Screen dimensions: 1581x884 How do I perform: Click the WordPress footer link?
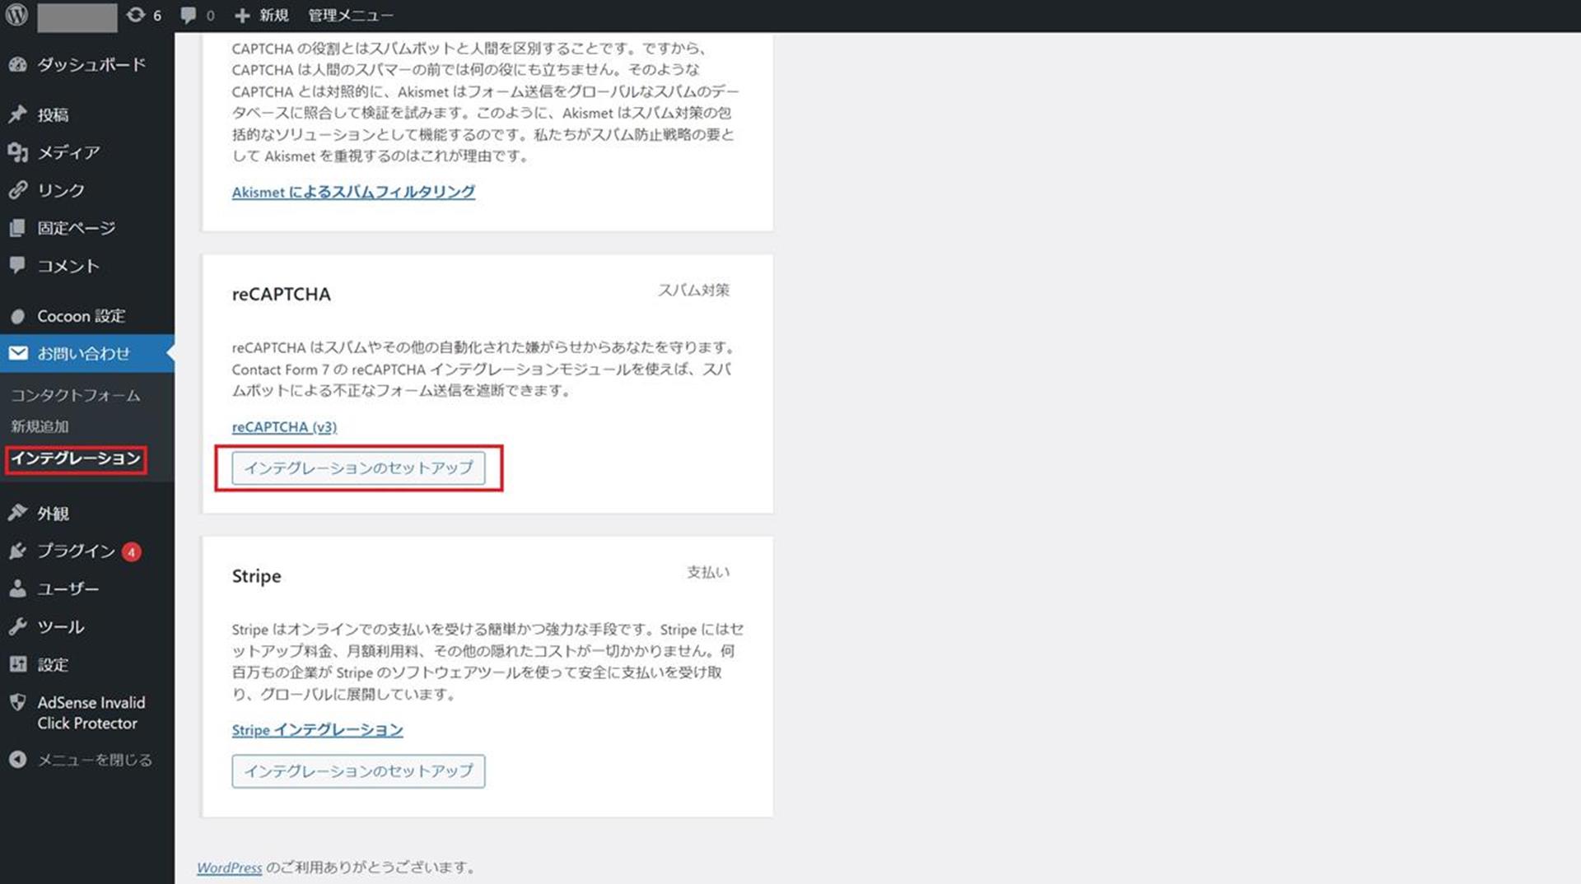click(229, 867)
